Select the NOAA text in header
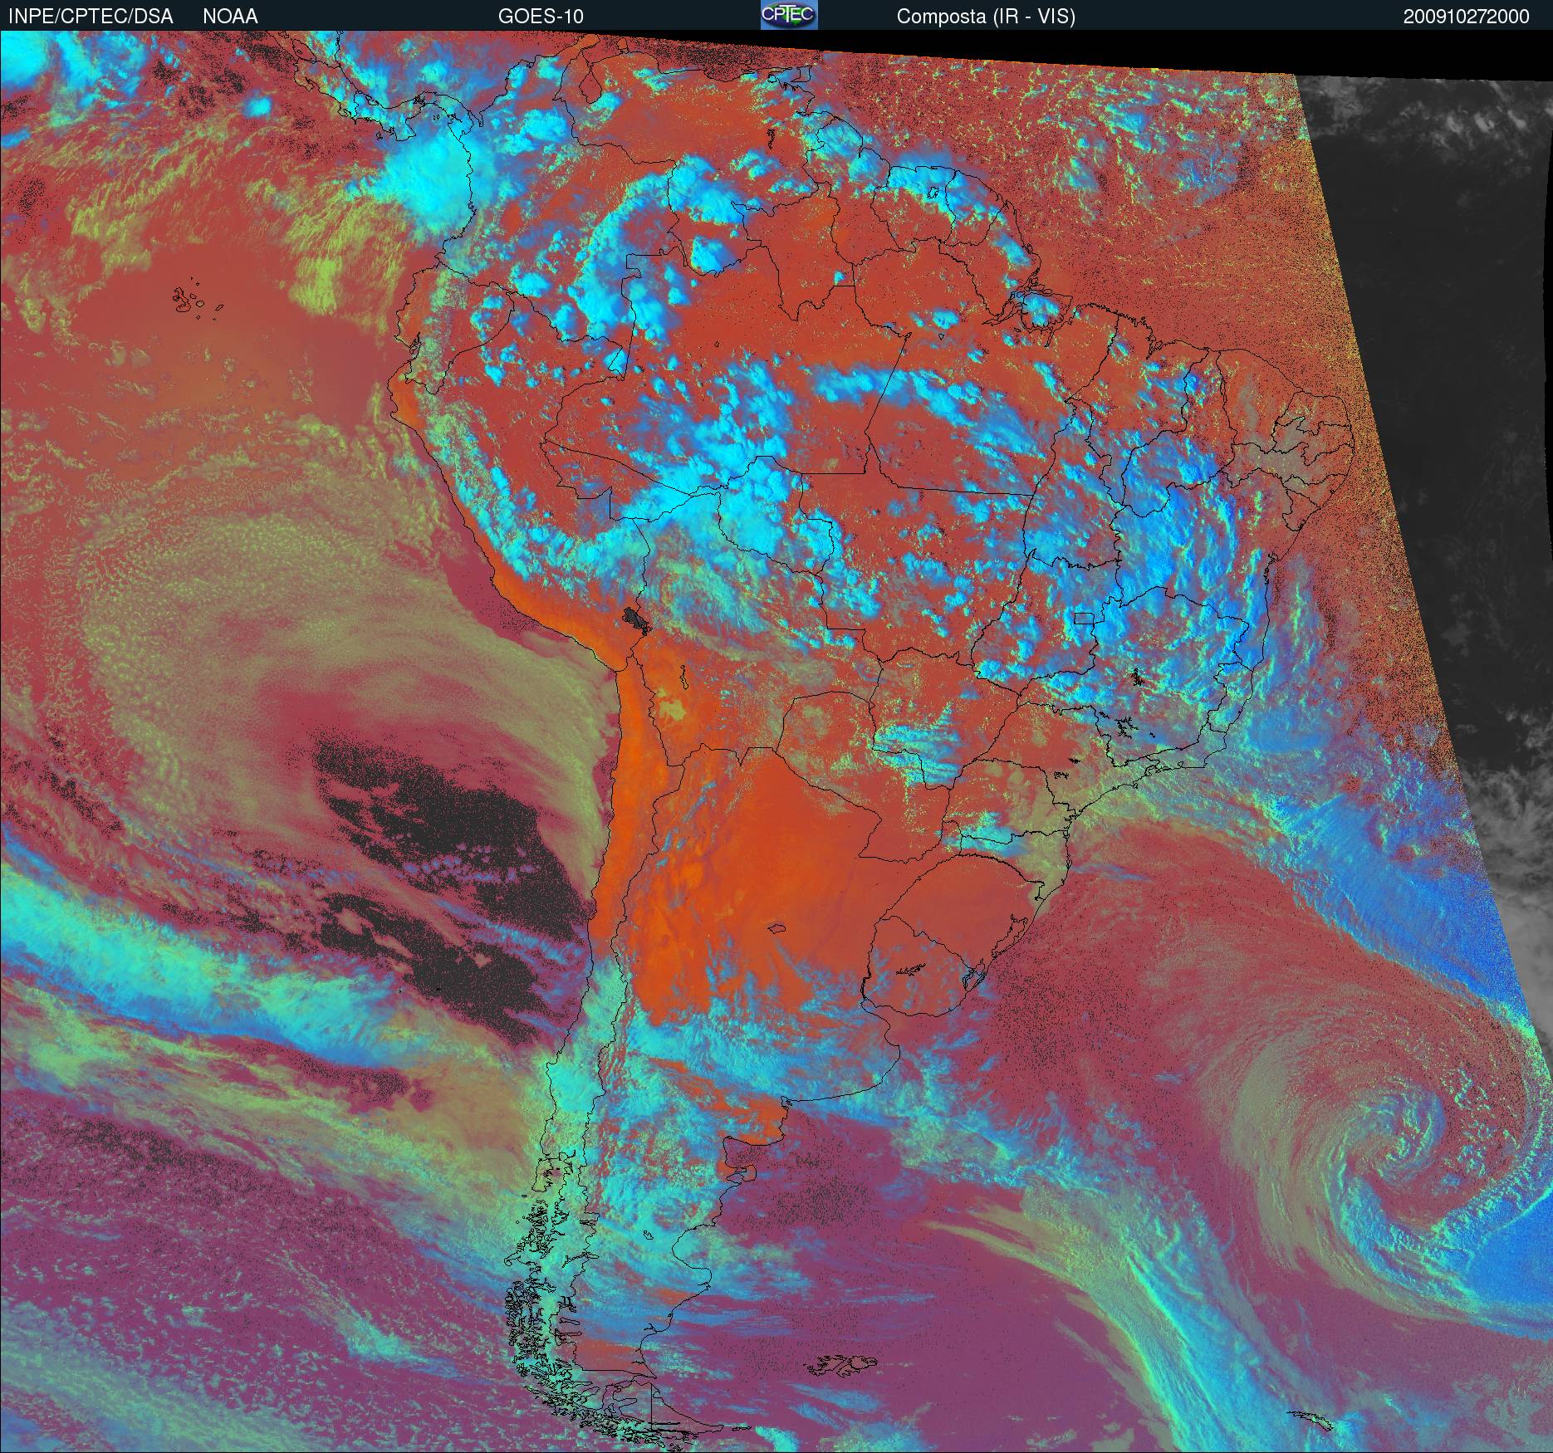The height and width of the screenshot is (1453, 1553). coord(230,17)
